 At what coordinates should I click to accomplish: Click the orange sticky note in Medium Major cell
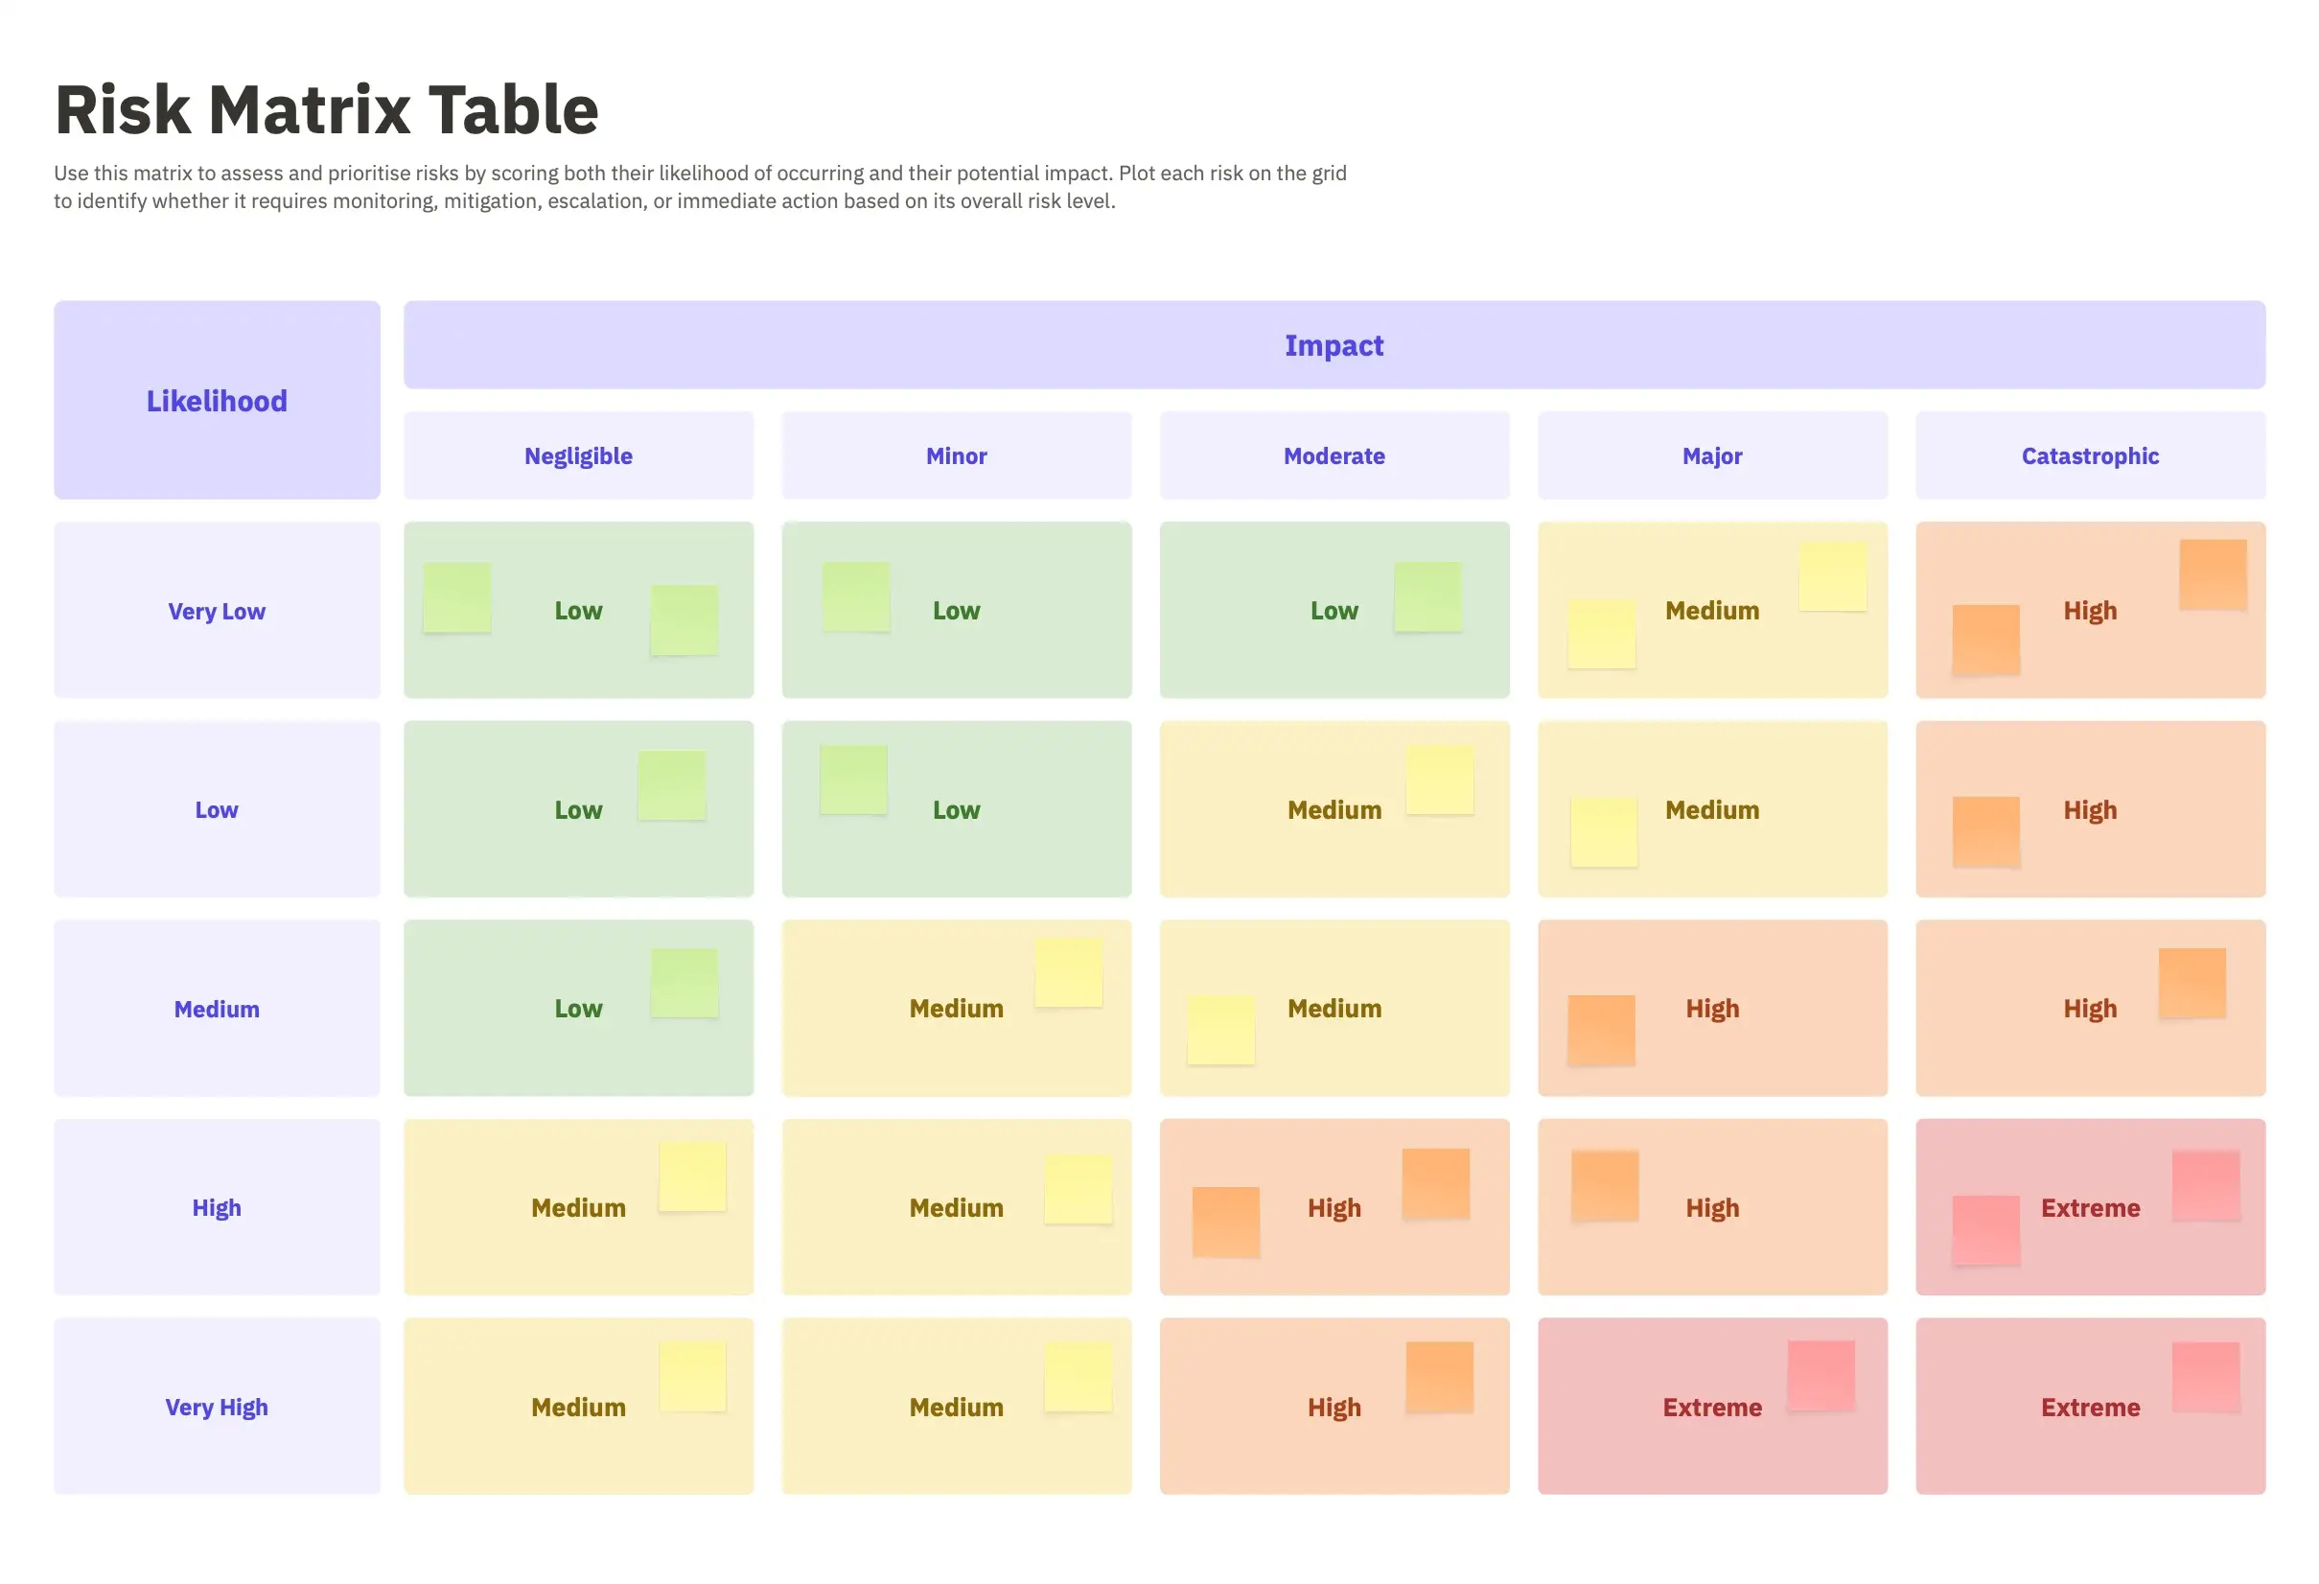(1601, 1030)
